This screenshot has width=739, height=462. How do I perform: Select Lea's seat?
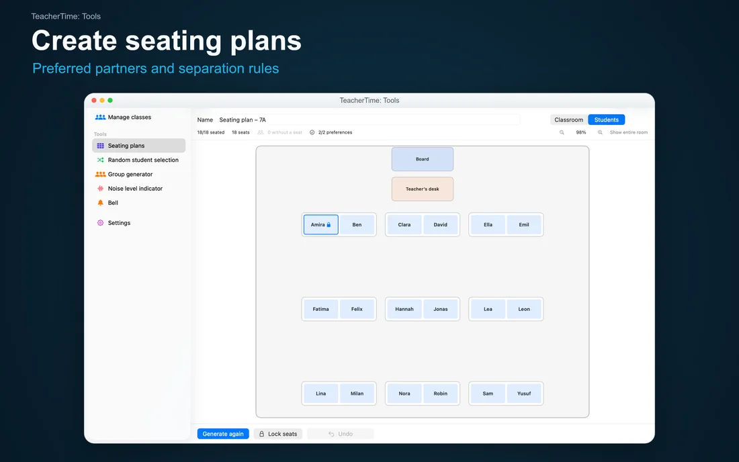[x=488, y=310]
